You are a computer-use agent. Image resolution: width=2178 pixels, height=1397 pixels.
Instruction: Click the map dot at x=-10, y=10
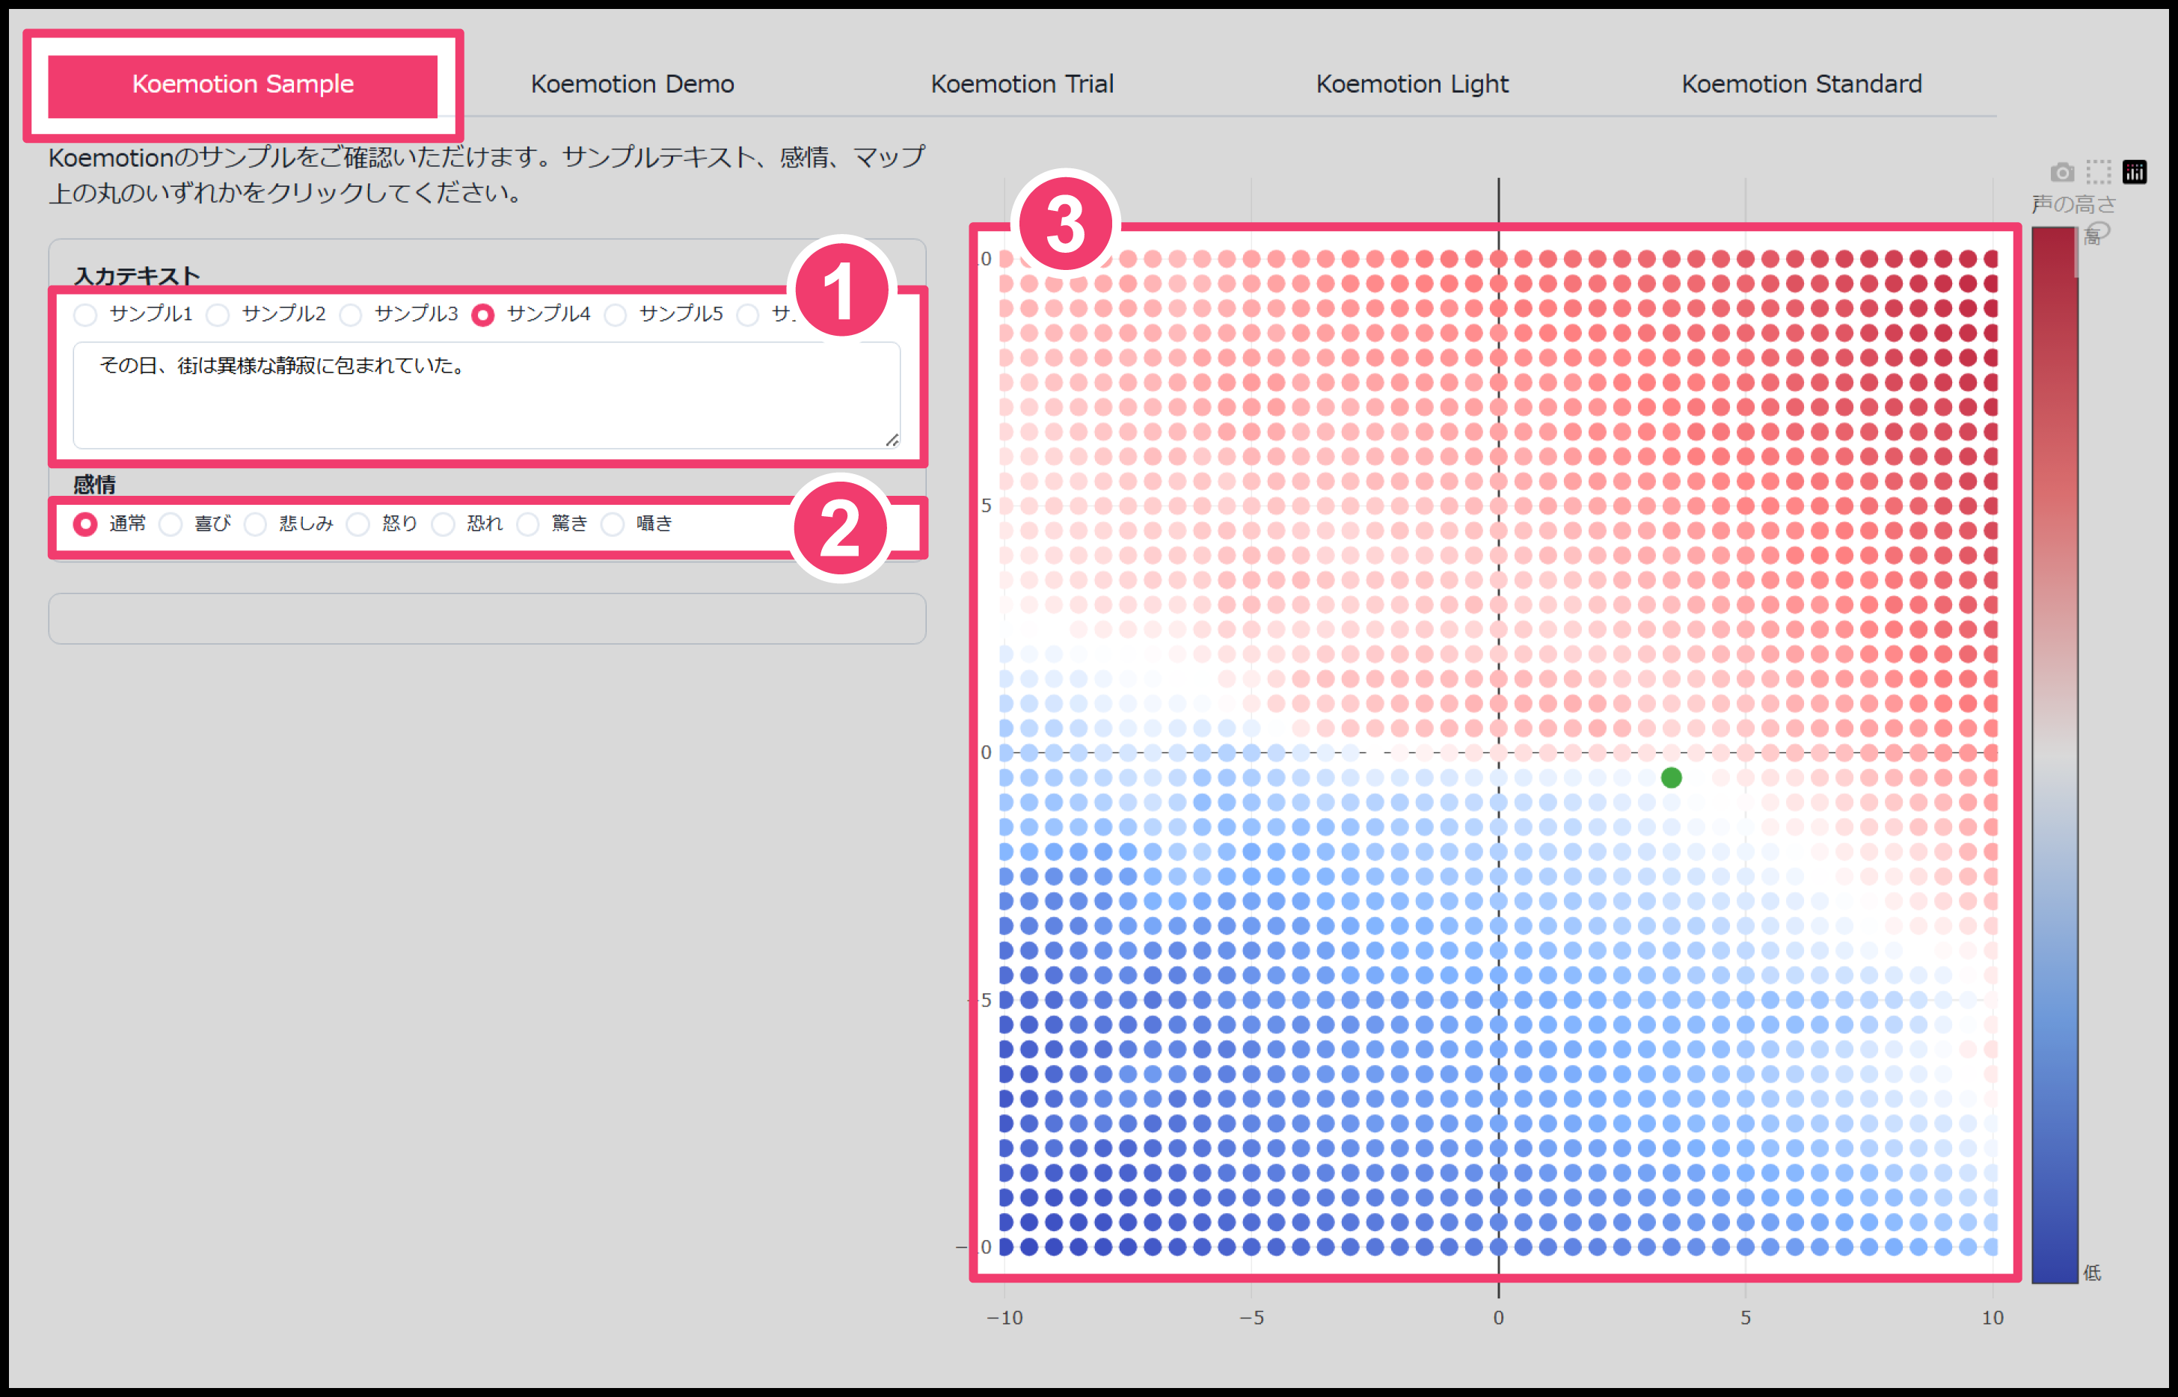(1005, 259)
